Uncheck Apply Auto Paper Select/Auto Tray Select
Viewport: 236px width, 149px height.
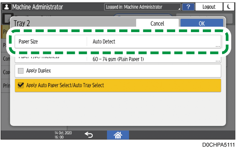click(21, 85)
